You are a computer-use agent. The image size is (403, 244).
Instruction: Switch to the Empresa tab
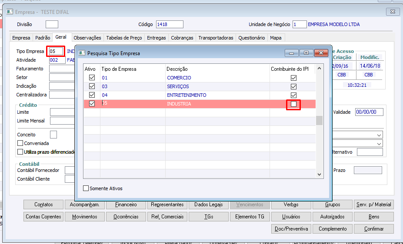(x=21, y=38)
